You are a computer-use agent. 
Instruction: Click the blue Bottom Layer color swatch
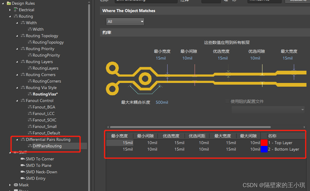click(264, 149)
